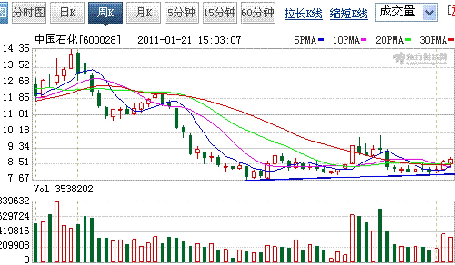Click the partly hidden tab left of 分时图
This screenshot has width=455, height=265.
coord(4,13)
